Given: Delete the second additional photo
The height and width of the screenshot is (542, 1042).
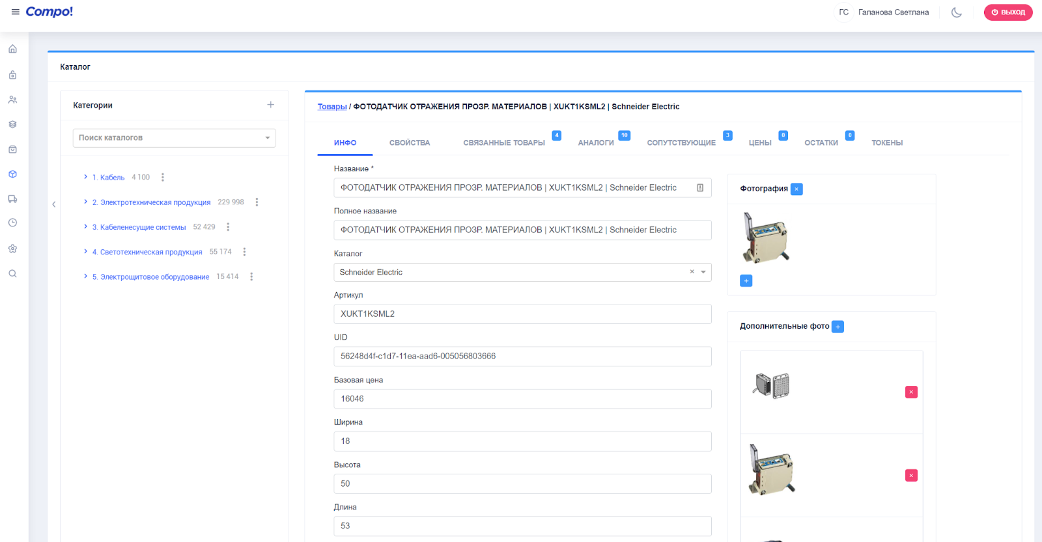Looking at the screenshot, I should click(x=911, y=476).
